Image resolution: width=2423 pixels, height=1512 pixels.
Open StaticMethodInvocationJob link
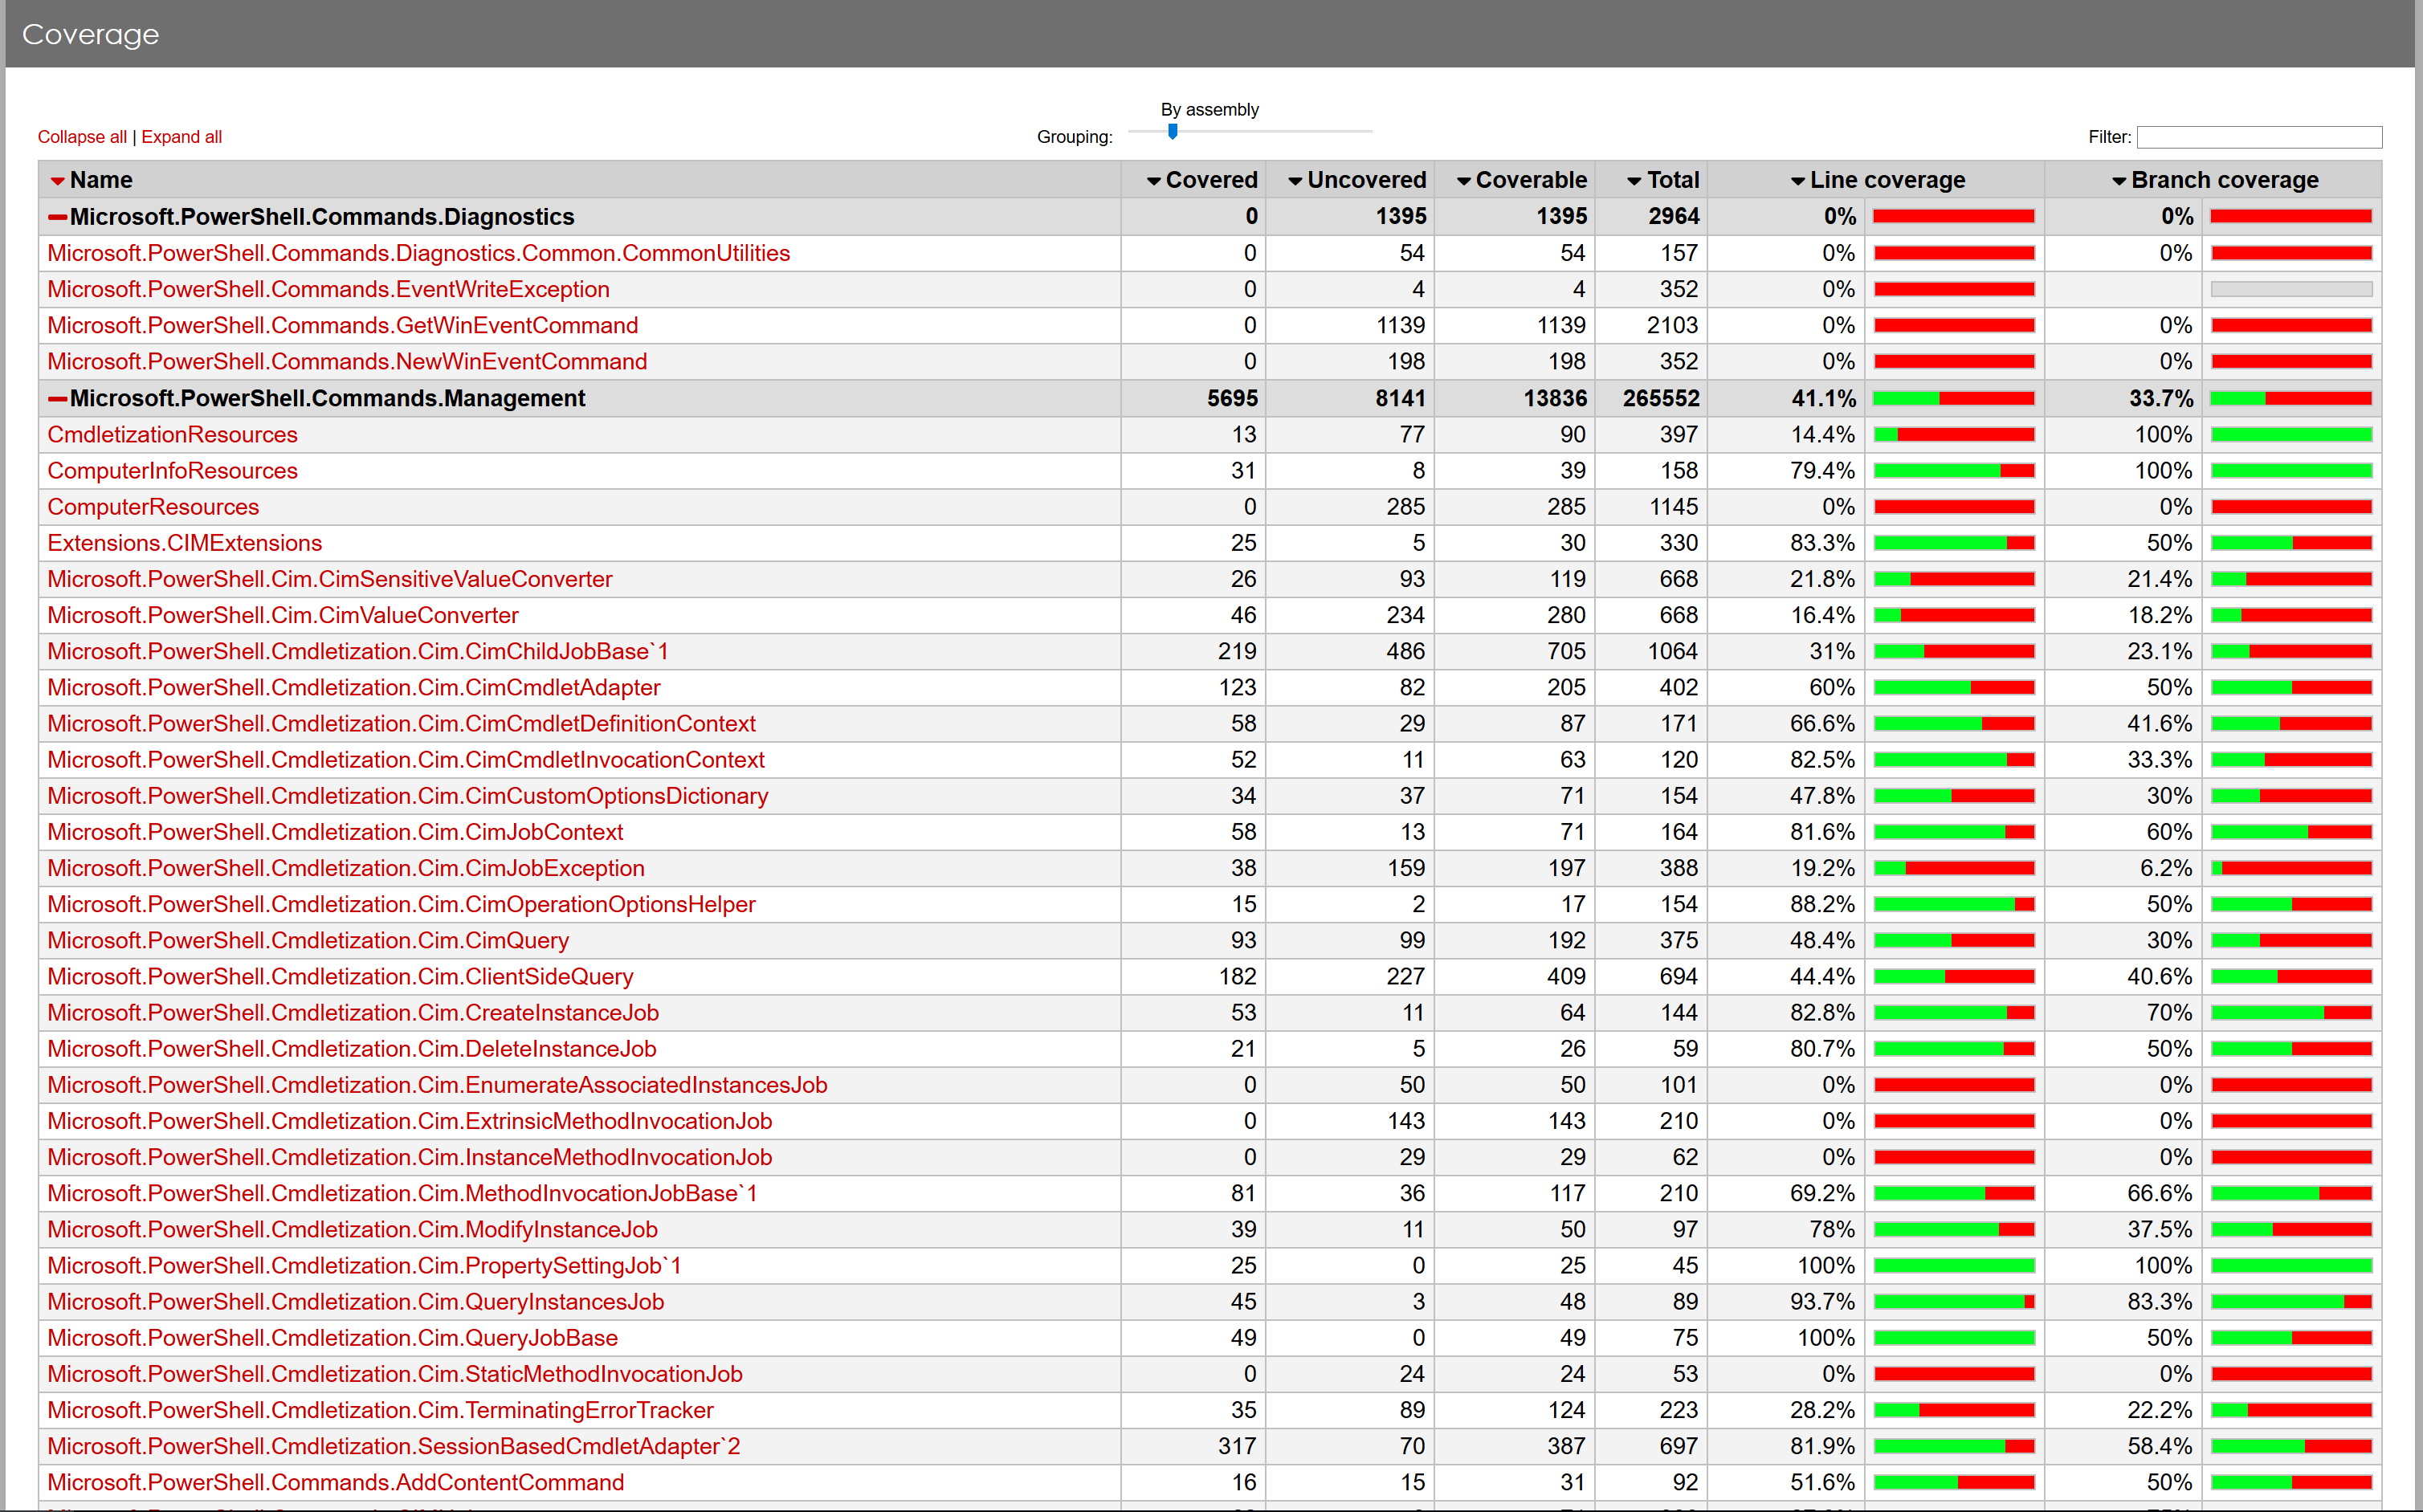tap(394, 1373)
